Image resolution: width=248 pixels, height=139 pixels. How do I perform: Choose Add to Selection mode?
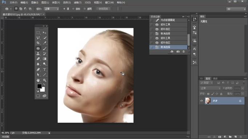click(21, 9)
